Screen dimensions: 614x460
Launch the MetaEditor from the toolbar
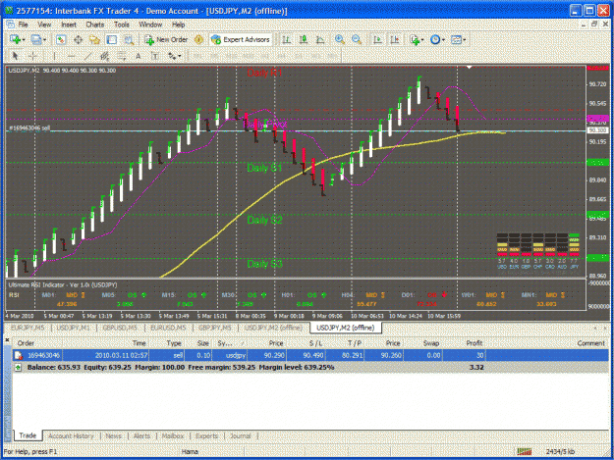coord(198,39)
